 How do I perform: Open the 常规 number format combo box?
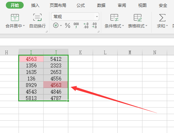[75, 17]
